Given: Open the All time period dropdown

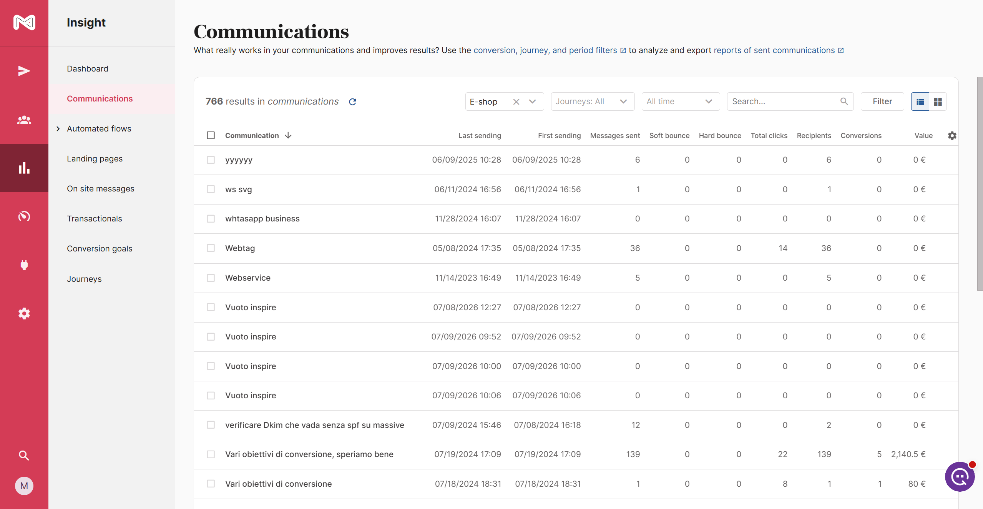Looking at the screenshot, I should point(681,101).
